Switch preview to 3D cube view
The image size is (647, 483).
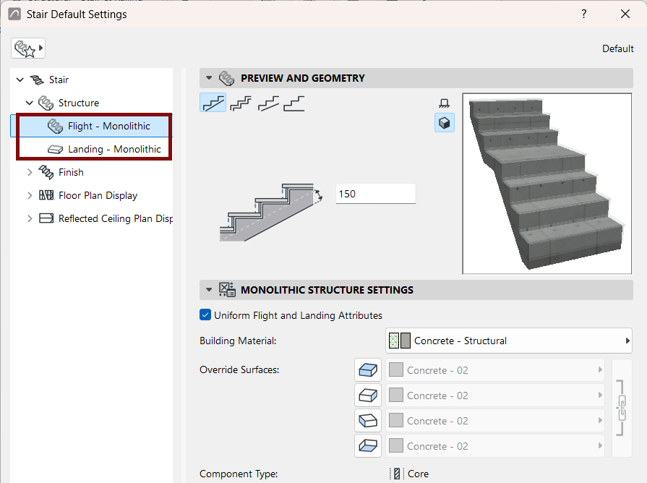click(445, 123)
